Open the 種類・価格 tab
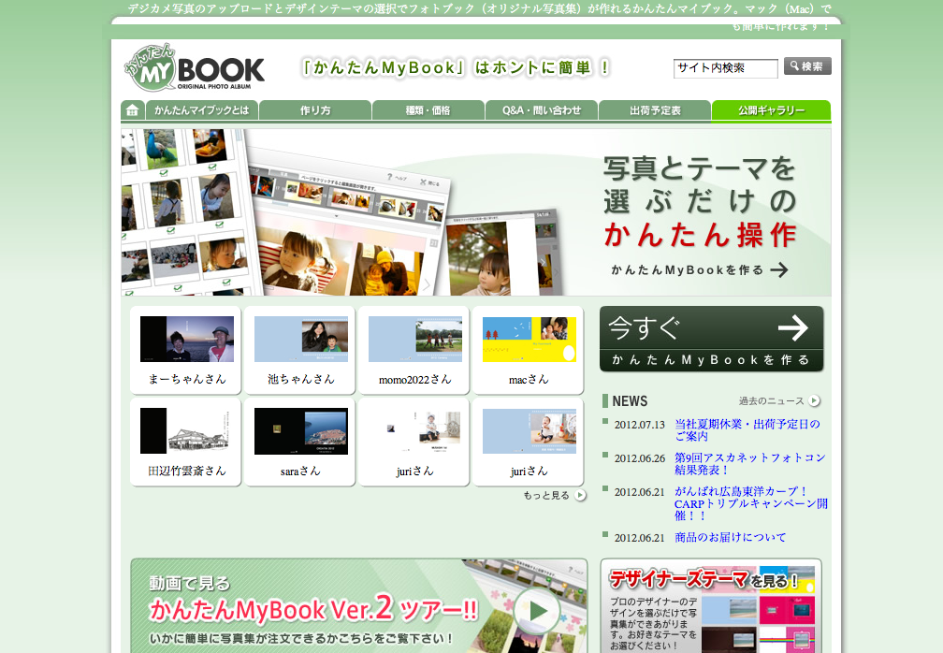The image size is (943, 653). (x=428, y=110)
